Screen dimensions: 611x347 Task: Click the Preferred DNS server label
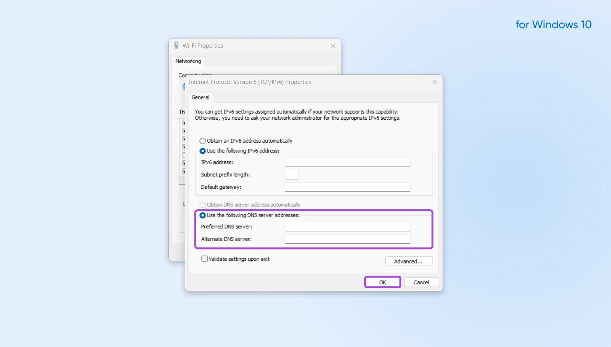click(x=227, y=227)
